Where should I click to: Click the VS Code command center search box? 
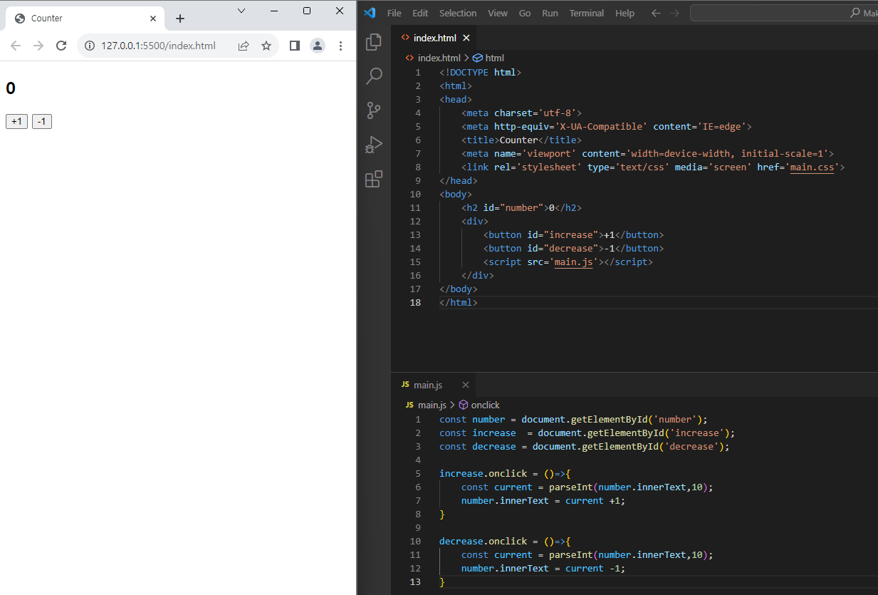[x=784, y=13]
